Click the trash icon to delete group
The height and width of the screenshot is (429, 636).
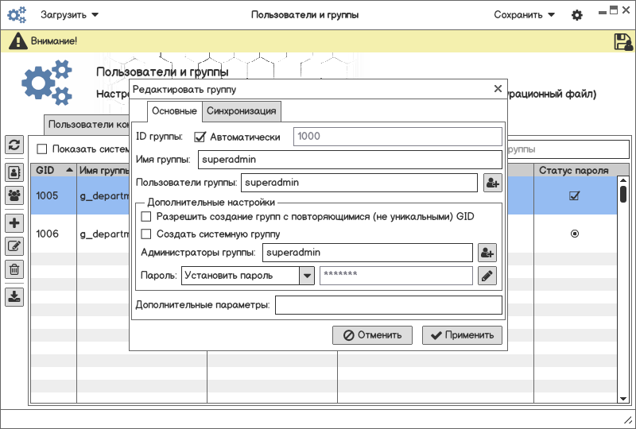click(x=14, y=269)
